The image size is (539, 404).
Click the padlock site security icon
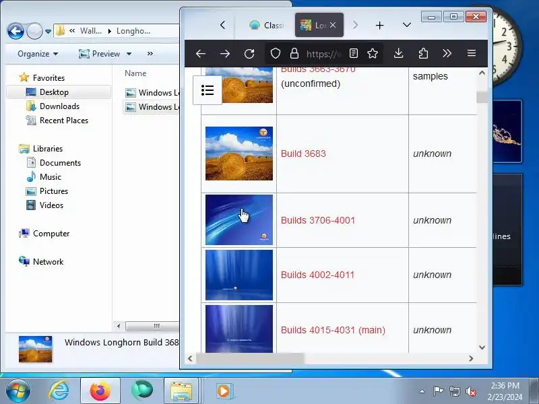click(x=294, y=53)
